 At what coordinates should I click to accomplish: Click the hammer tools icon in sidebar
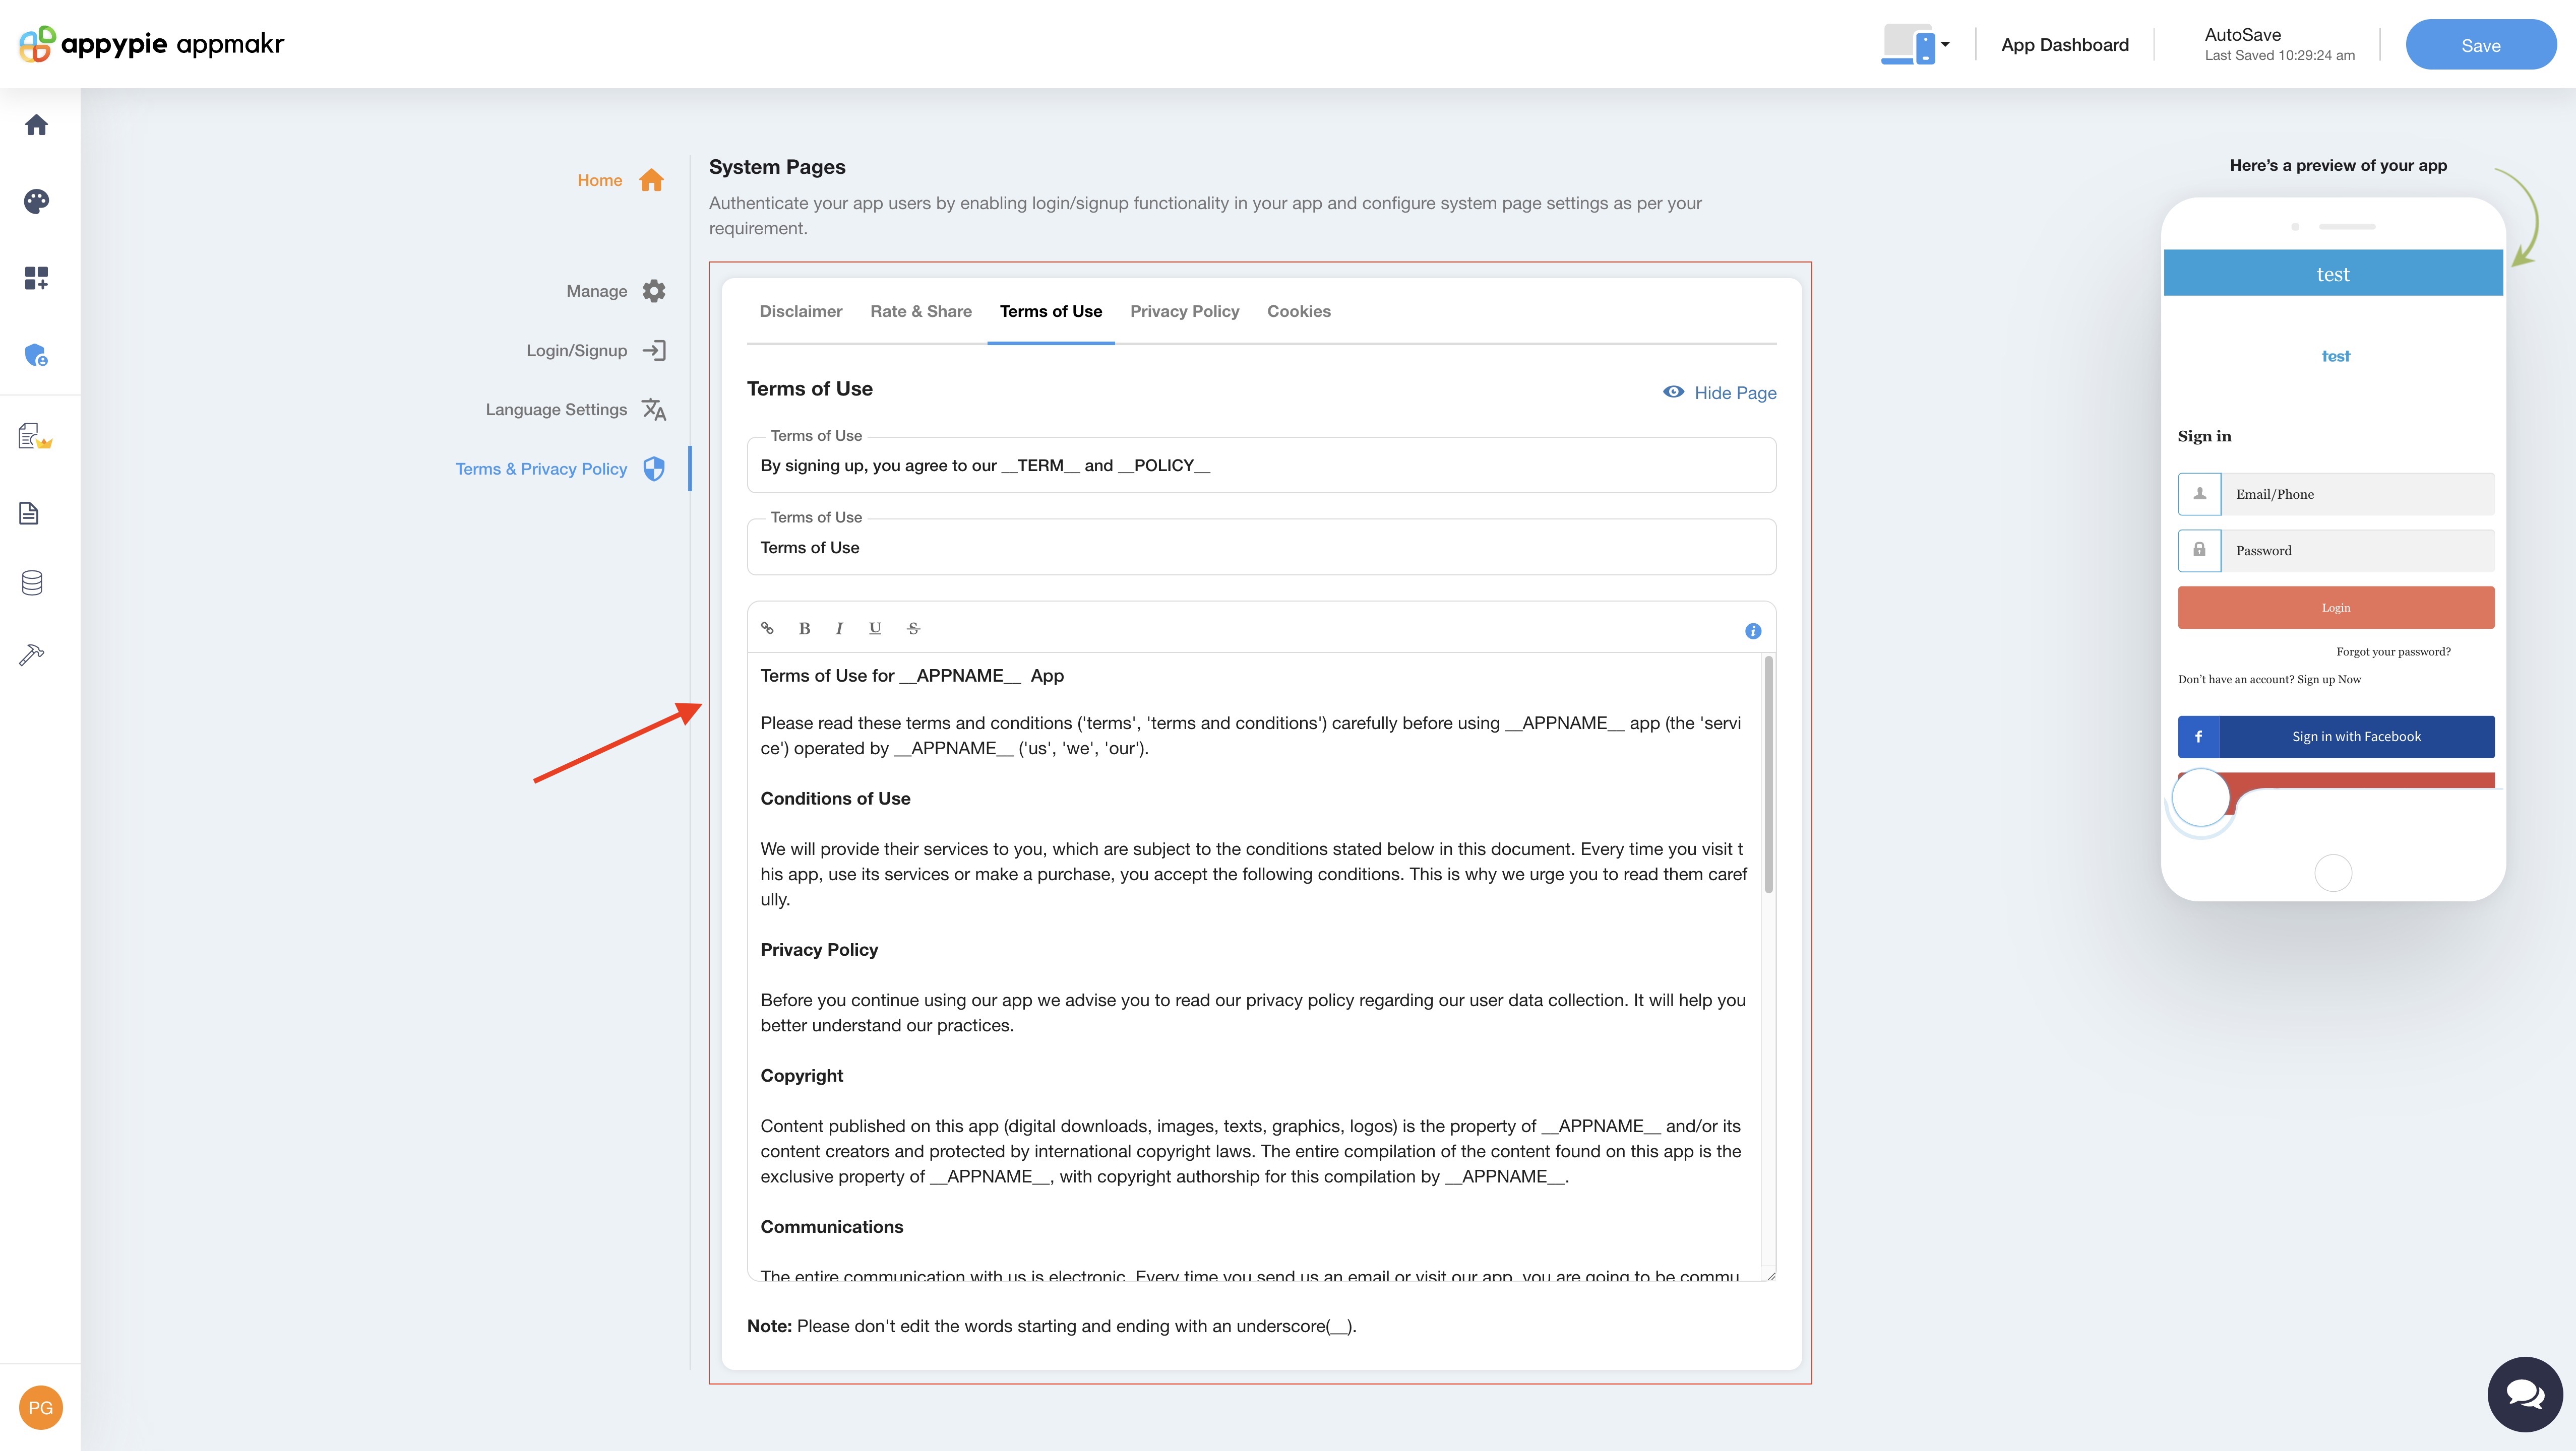tap(32, 654)
